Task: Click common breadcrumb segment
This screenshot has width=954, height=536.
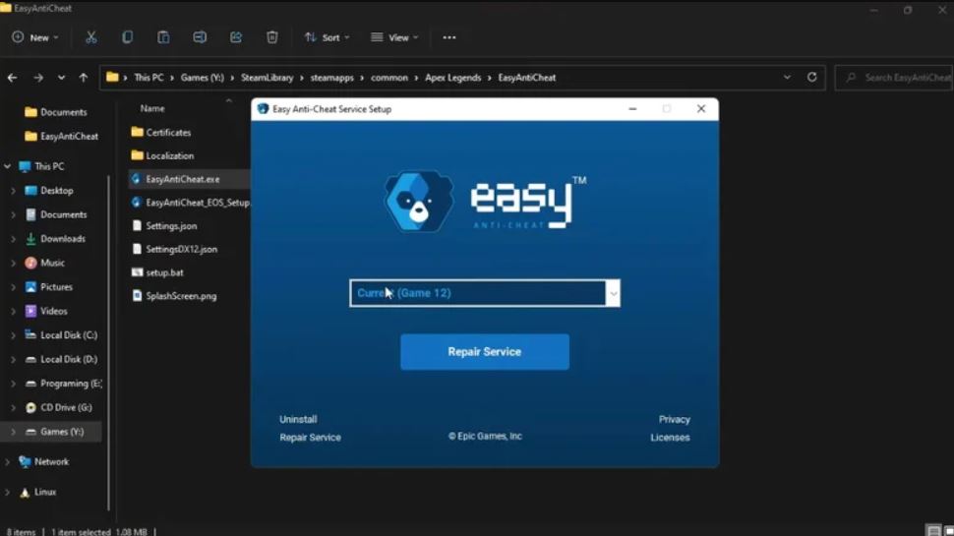Action: pyautogui.click(x=389, y=78)
